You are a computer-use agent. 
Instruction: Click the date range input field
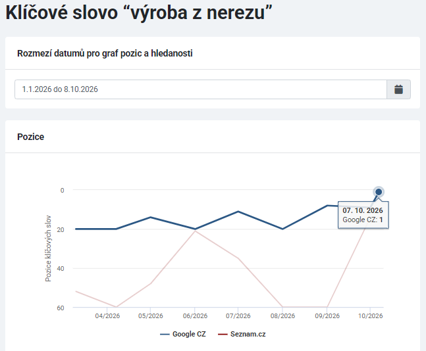pos(201,89)
